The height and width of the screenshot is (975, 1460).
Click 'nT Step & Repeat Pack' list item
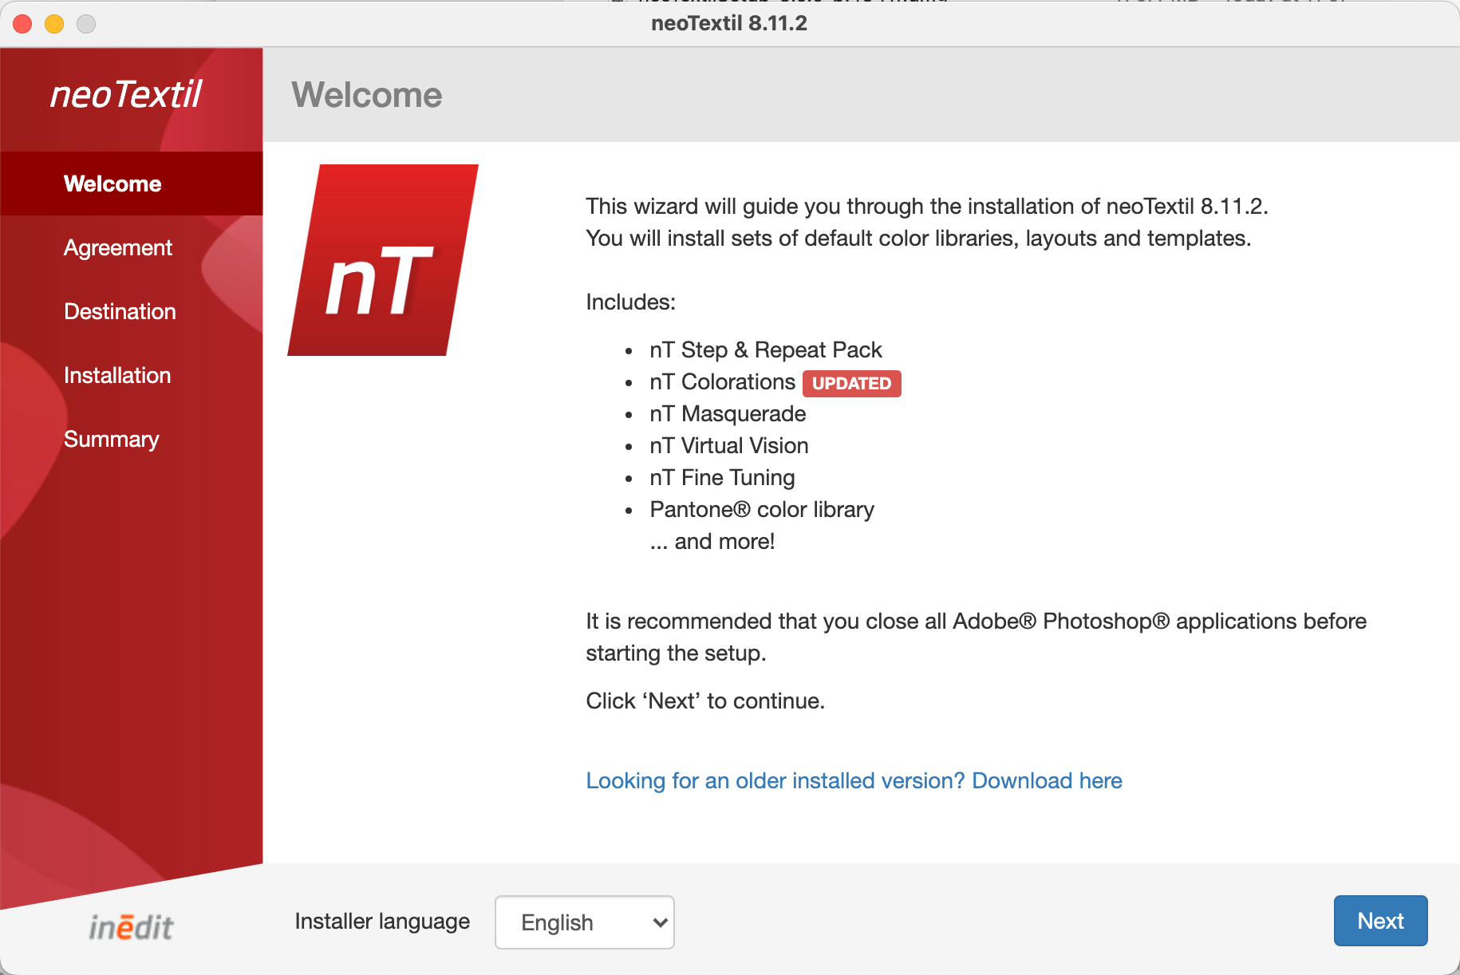pos(766,349)
